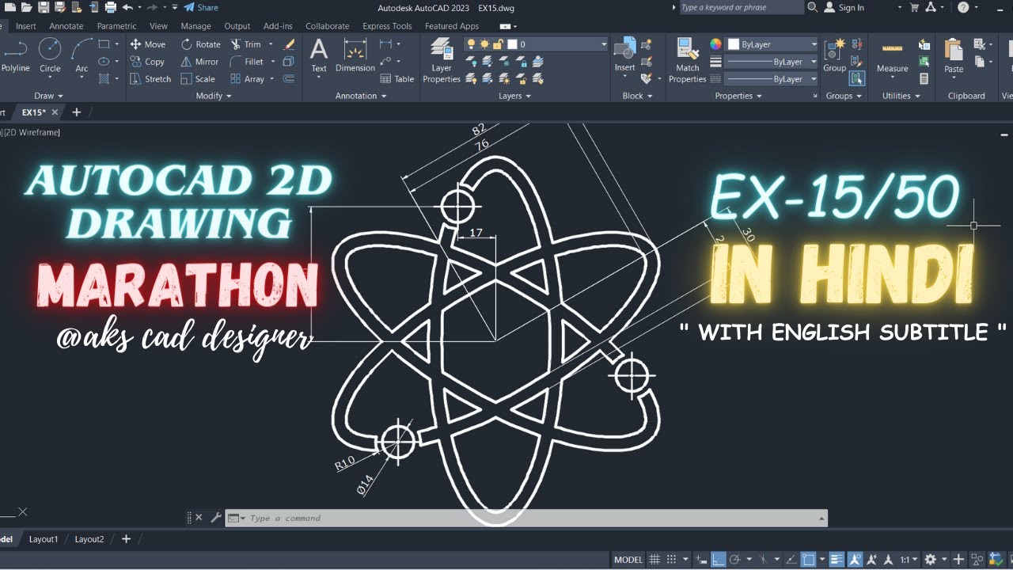Expand the Draw panel
Viewport: 1013px width, 570px height.
49,96
